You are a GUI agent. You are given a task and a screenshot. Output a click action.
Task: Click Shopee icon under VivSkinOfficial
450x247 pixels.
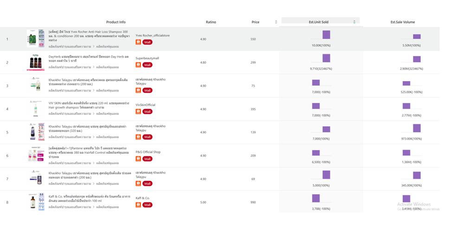[x=138, y=112]
